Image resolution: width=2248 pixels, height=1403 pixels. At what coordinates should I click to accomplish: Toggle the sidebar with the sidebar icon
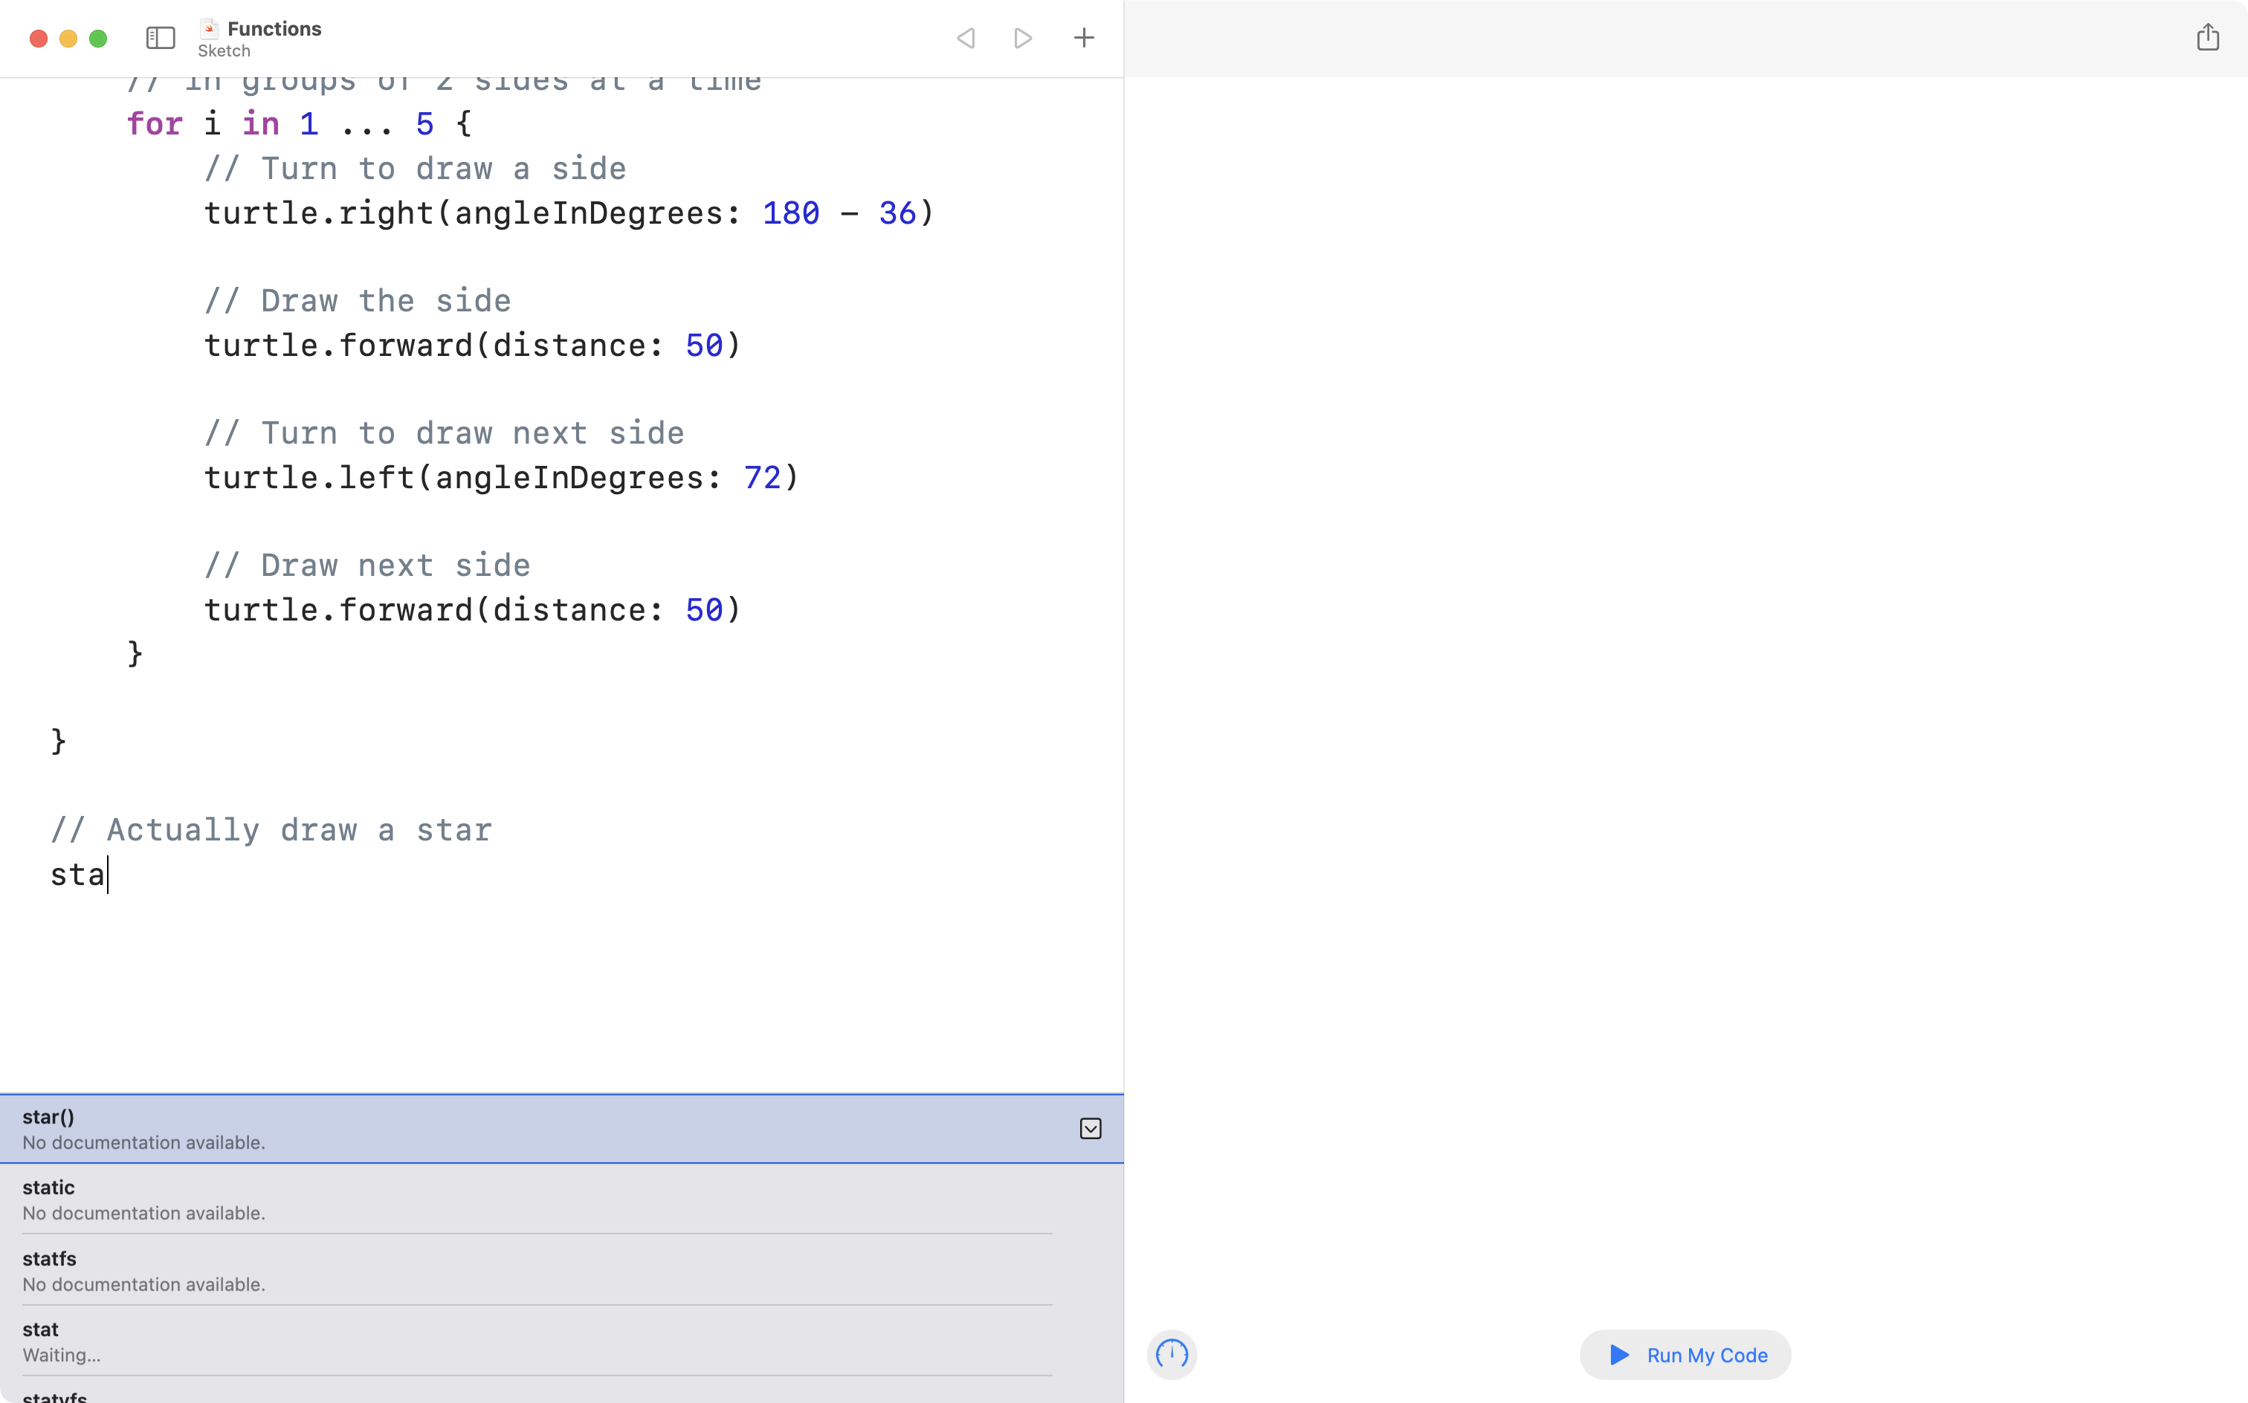pos(160,38)
